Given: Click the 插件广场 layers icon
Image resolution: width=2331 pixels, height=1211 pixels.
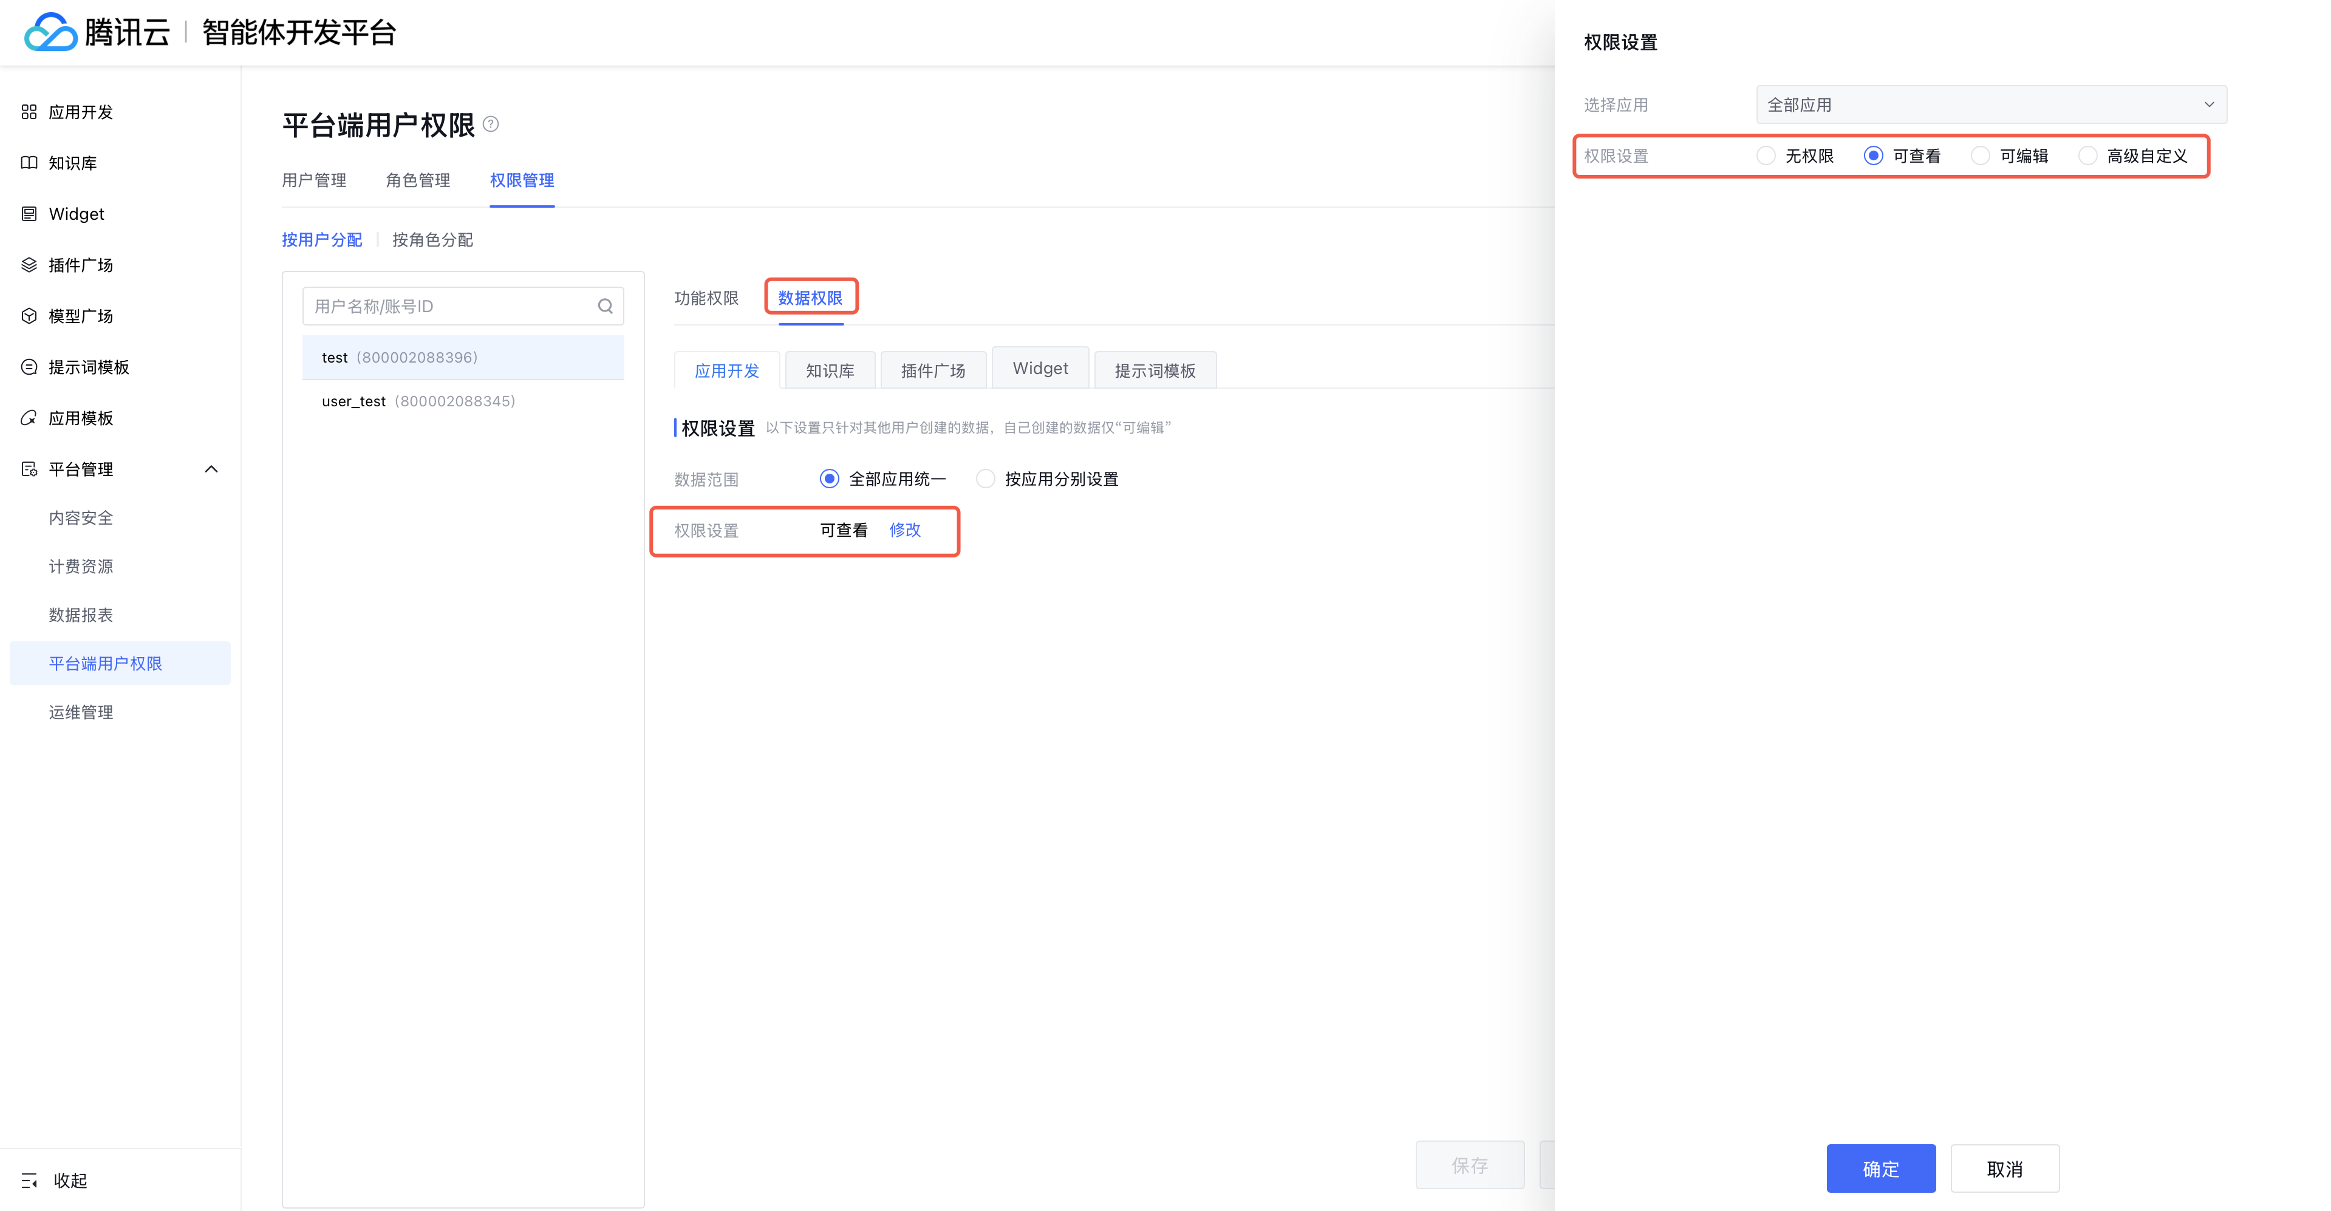Looking at the screenshot, I should point(29,264).
